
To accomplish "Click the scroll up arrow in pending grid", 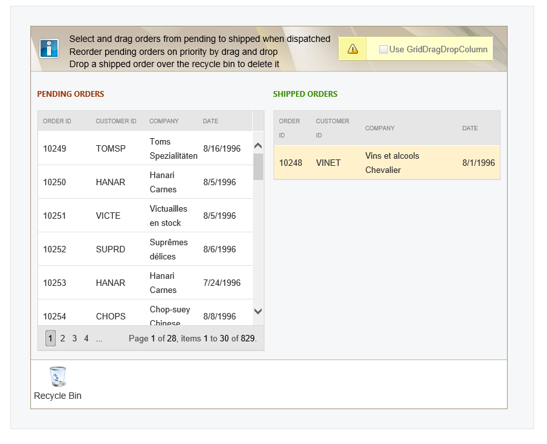I will [x=258, y=146].
